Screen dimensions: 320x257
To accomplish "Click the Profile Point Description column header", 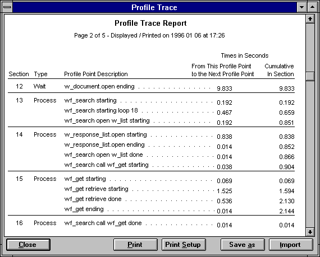I will (x=96, y=74).
